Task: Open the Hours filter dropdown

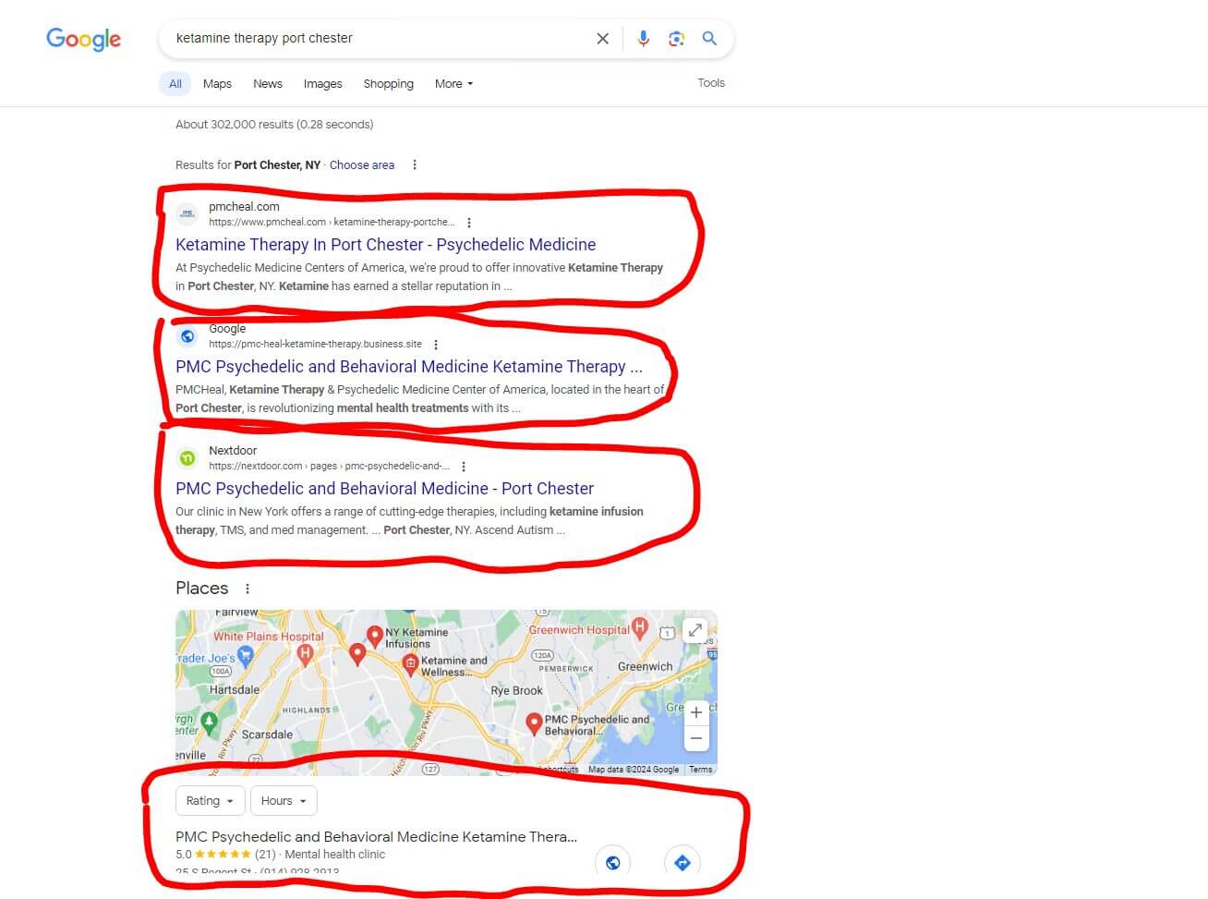Action: click(x=284, y=801)
